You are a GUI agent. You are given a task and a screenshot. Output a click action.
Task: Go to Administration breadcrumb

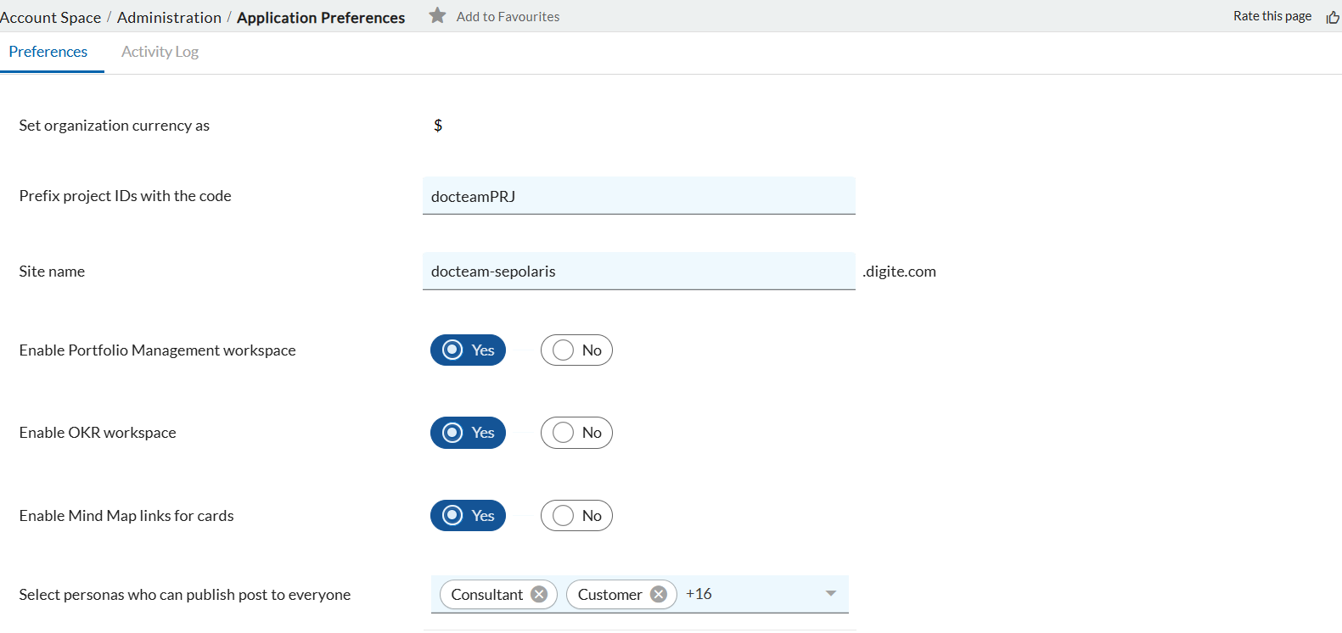click(x=169, y=17)
